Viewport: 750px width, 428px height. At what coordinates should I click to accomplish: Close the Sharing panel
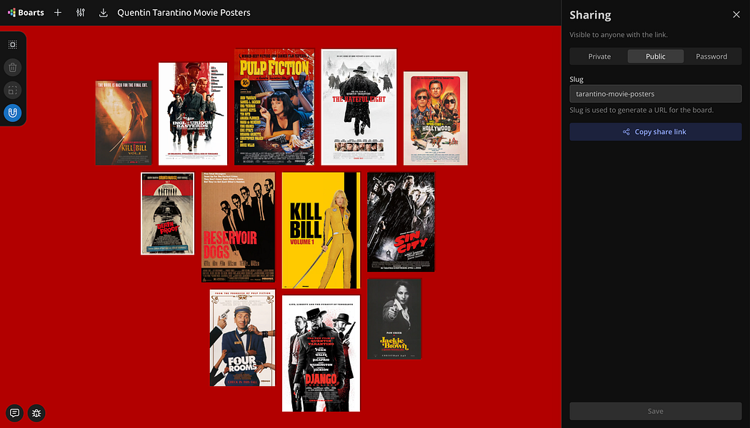click(x=736, y=15)
